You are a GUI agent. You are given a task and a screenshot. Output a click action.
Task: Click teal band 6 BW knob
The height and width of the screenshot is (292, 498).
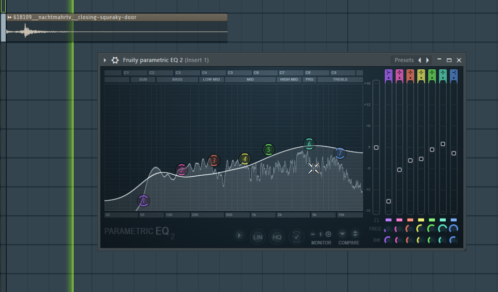(x=443, y=240)
